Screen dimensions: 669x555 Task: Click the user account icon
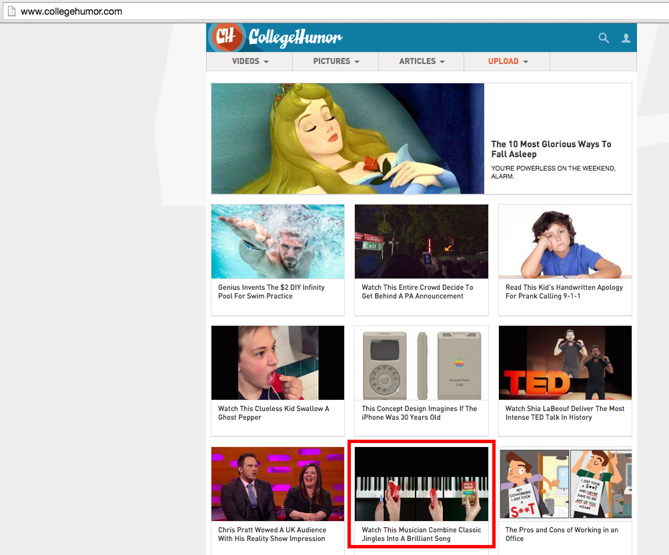point(626,39)
